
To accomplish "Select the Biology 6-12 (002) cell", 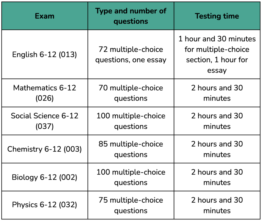I will (45, 177).
